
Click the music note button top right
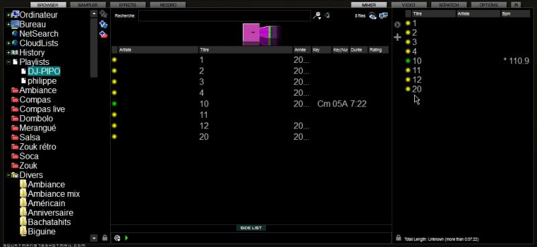(516, 5)
